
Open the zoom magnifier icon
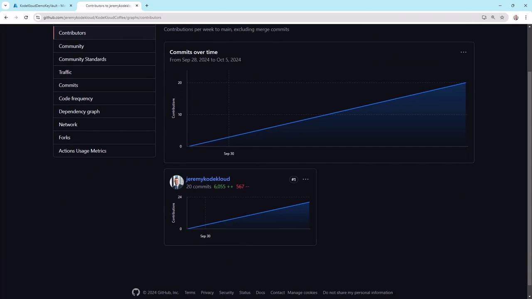tap(493, 17)
